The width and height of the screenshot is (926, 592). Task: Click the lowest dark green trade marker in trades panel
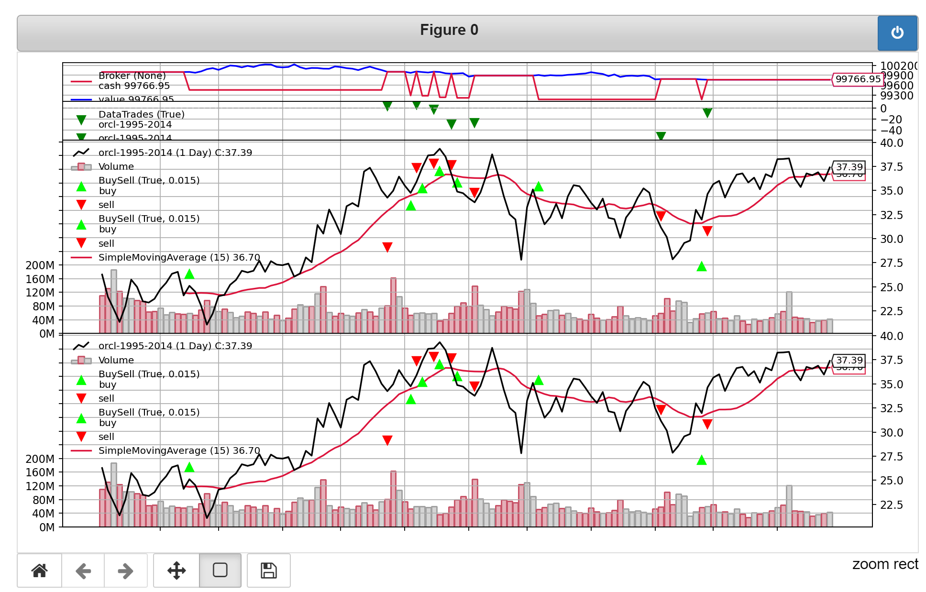(661, 136)
